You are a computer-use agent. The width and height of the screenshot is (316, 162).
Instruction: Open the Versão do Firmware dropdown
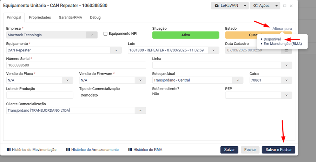coord(140,80)
